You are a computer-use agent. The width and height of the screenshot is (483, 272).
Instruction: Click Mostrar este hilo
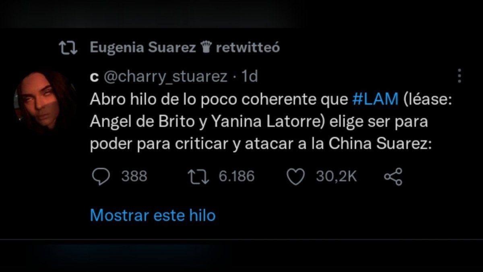pyautogui.click(x=153, y=215)
